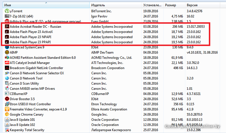The image size is (226, 133).
Task: Select the Java 8 Update 101 icon
Action: tap(7, 120)
